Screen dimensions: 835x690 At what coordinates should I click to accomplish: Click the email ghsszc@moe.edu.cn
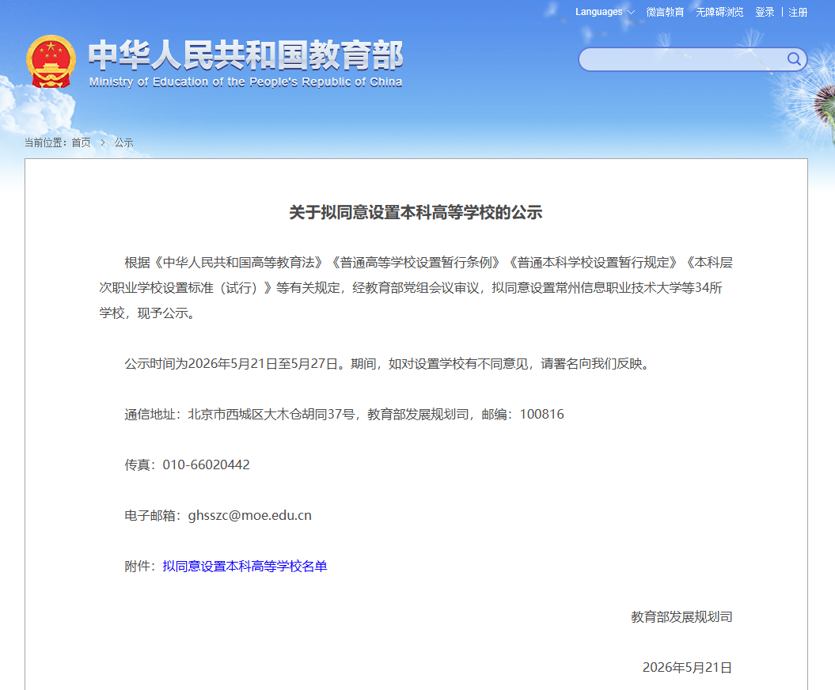[x=250, y=516]
